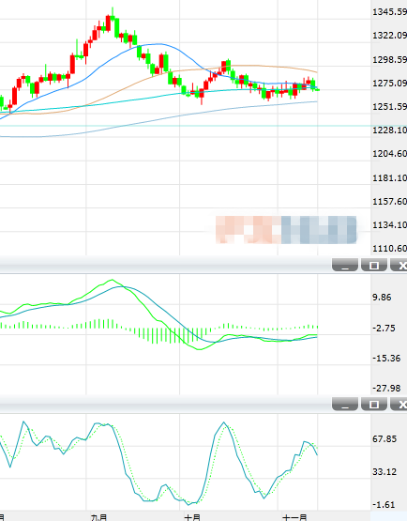
Task: Click the 九月 label on time axis
Action: click(98, 517)
